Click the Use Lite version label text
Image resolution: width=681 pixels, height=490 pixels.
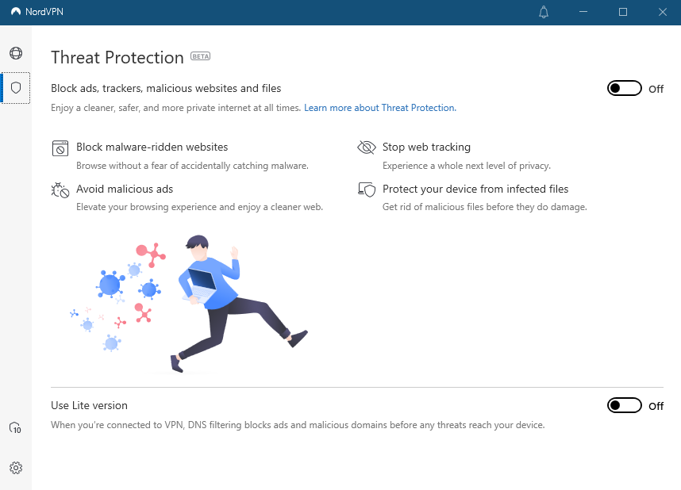pos(88,405)
